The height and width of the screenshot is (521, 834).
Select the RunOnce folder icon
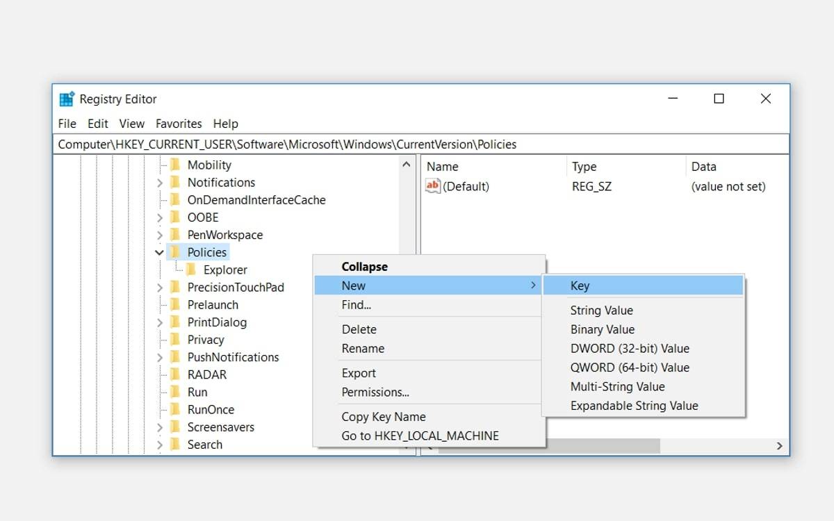coord(176,409)
